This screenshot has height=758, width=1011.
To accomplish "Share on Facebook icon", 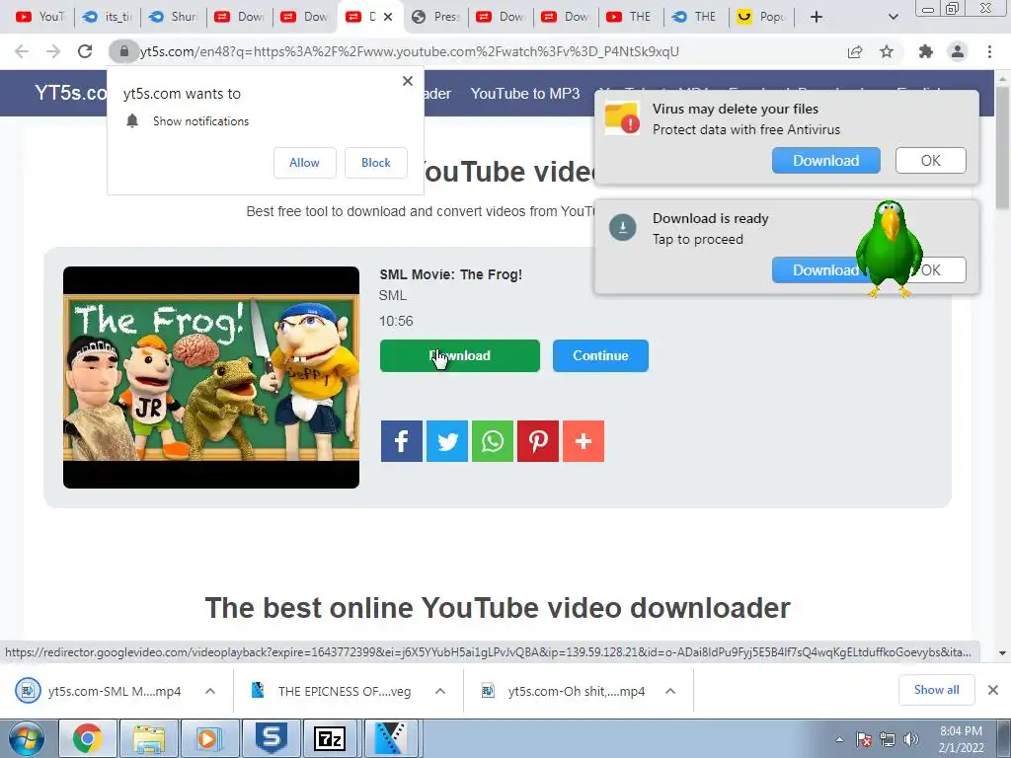I will coord(401,441).
